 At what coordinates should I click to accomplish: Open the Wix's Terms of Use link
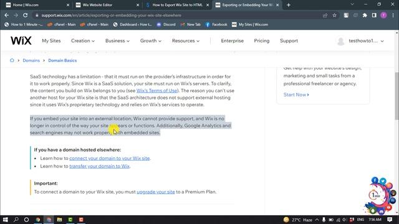[156, 91]
